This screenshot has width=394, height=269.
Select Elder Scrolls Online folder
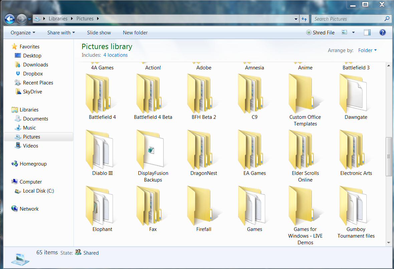[x=305, y=156]
